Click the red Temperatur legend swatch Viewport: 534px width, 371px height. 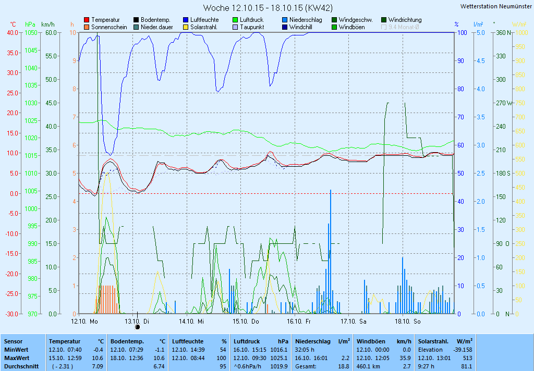click(87, 20)
